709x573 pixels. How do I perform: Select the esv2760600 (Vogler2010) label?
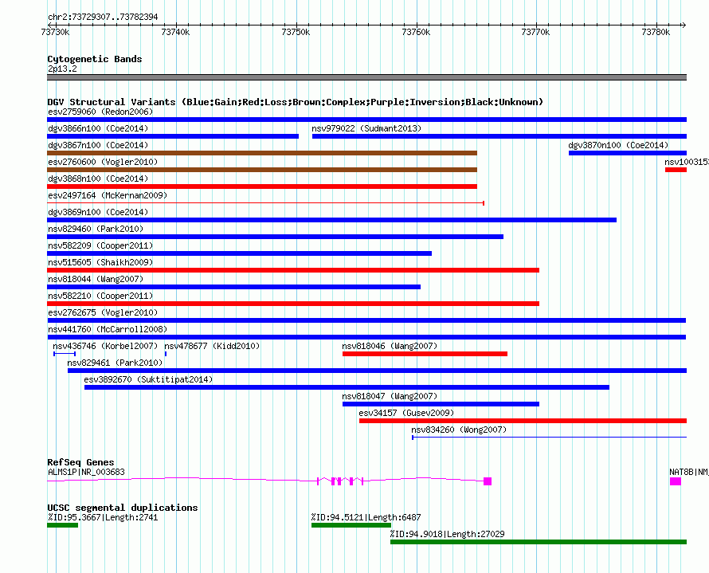(103, 162)
